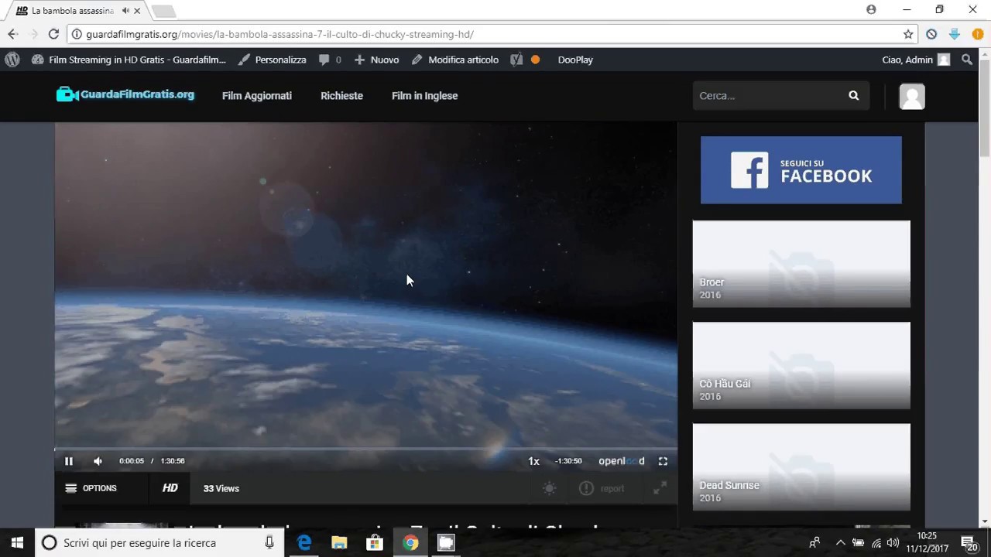Viewport: 991px width, 557px height.
Task: Seek on the video progress bar
Action: click(365, 449)
